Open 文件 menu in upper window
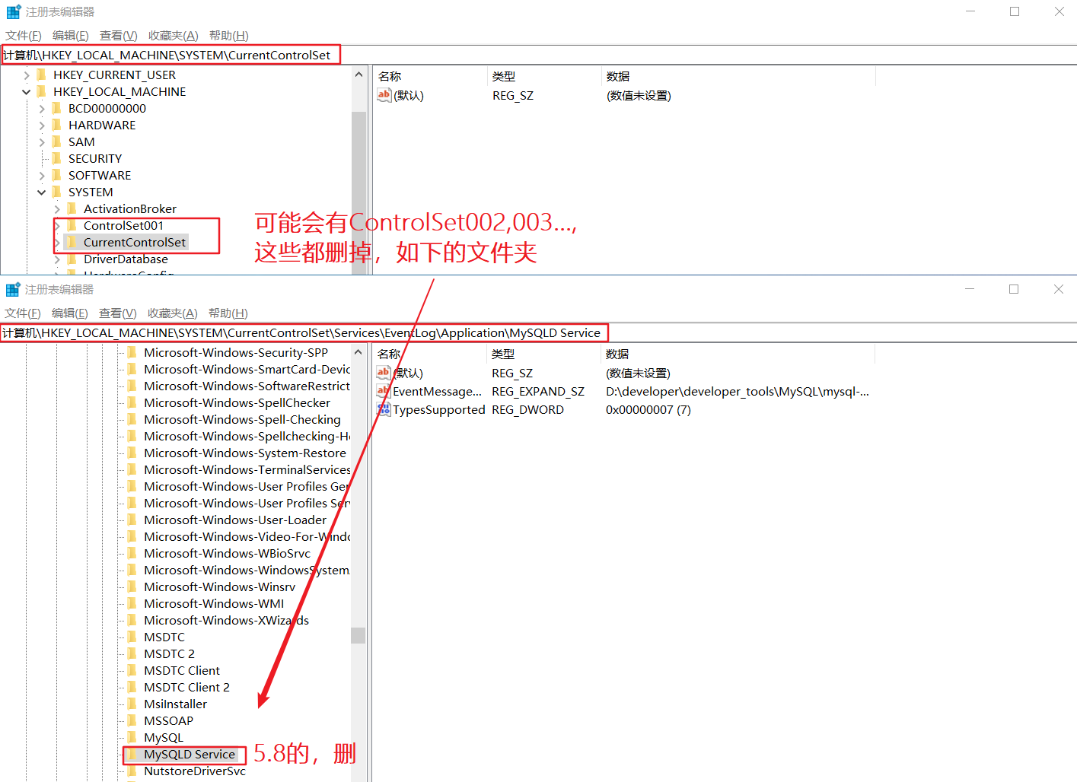Image resolution: width=1077 pixels, height=782 pixels. (23, 36)
